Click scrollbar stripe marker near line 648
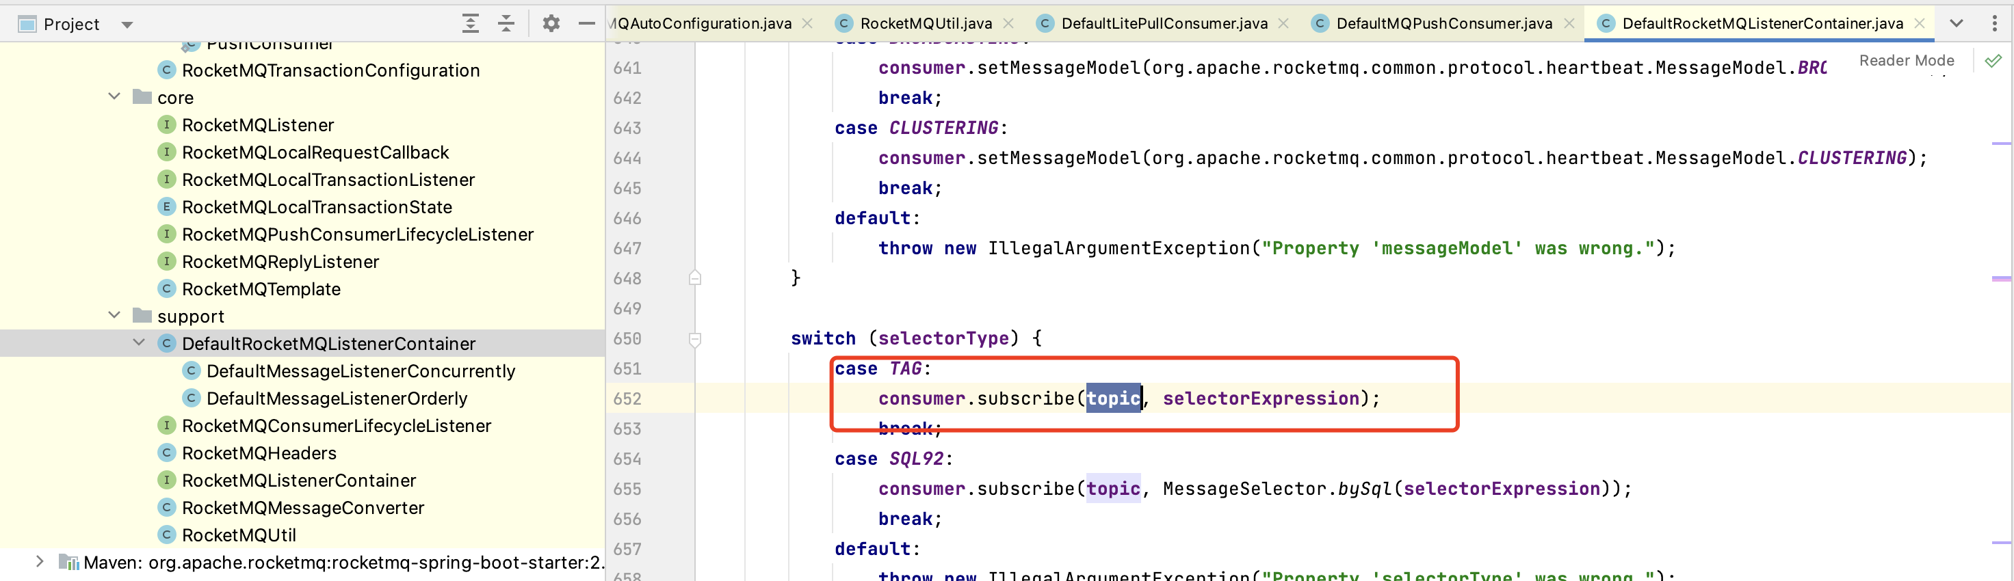 point(2002,278)
